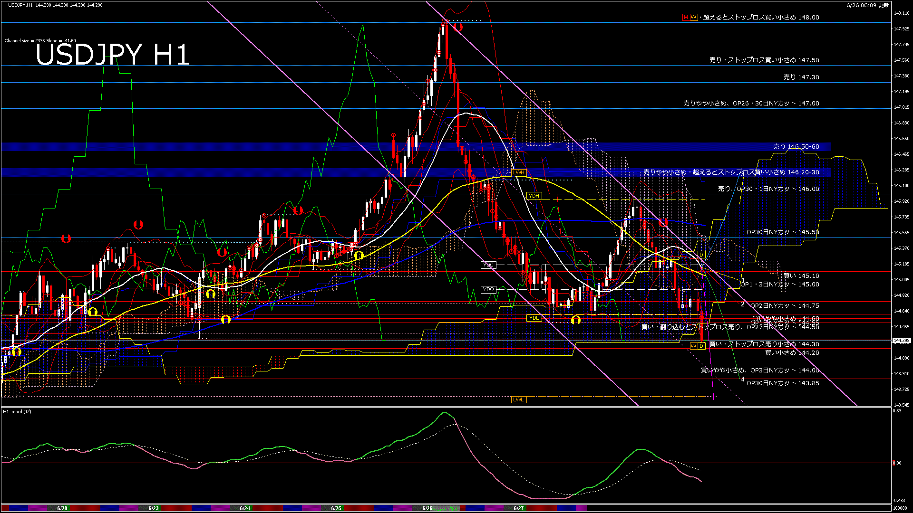913x513 pixels.
Task: Click the D box beside the 144.30 label
Action: 701,346
